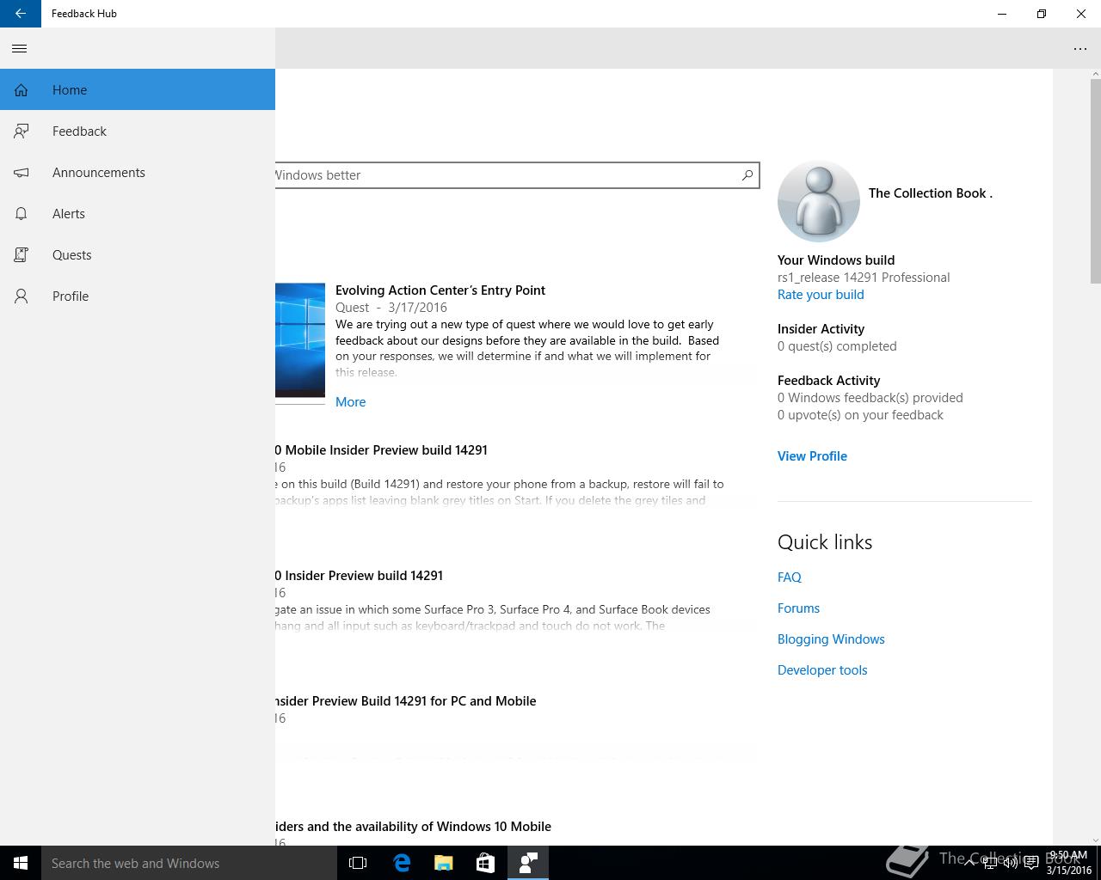
Task: Collapse the hamburger navigation menu
Action: point(20,49)
